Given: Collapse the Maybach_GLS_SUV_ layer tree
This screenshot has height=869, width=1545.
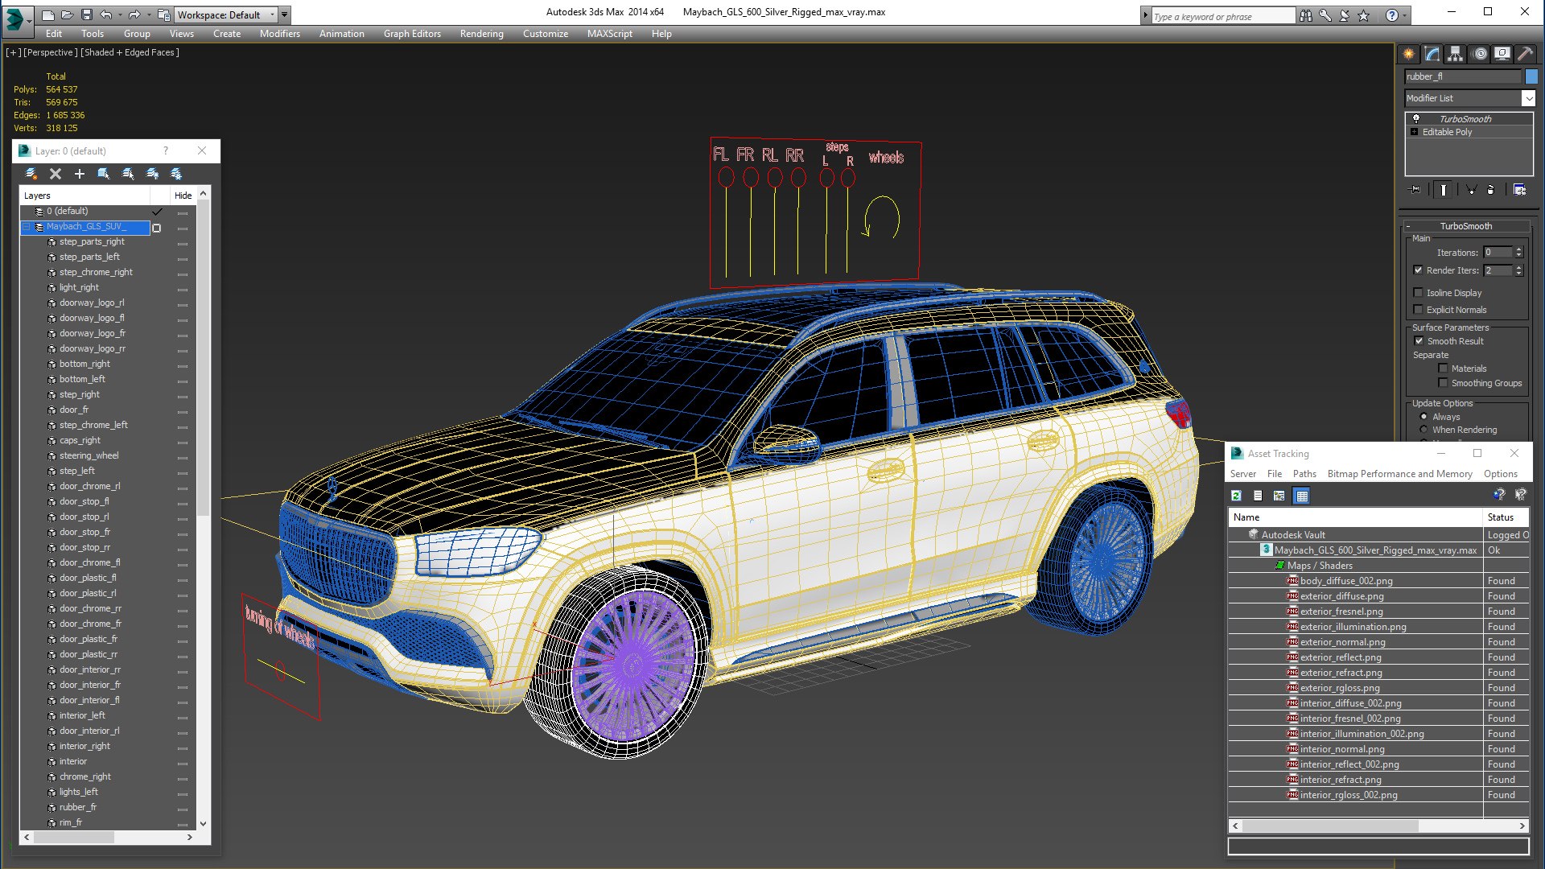Looking at the screenshot, I should point(26,227).
